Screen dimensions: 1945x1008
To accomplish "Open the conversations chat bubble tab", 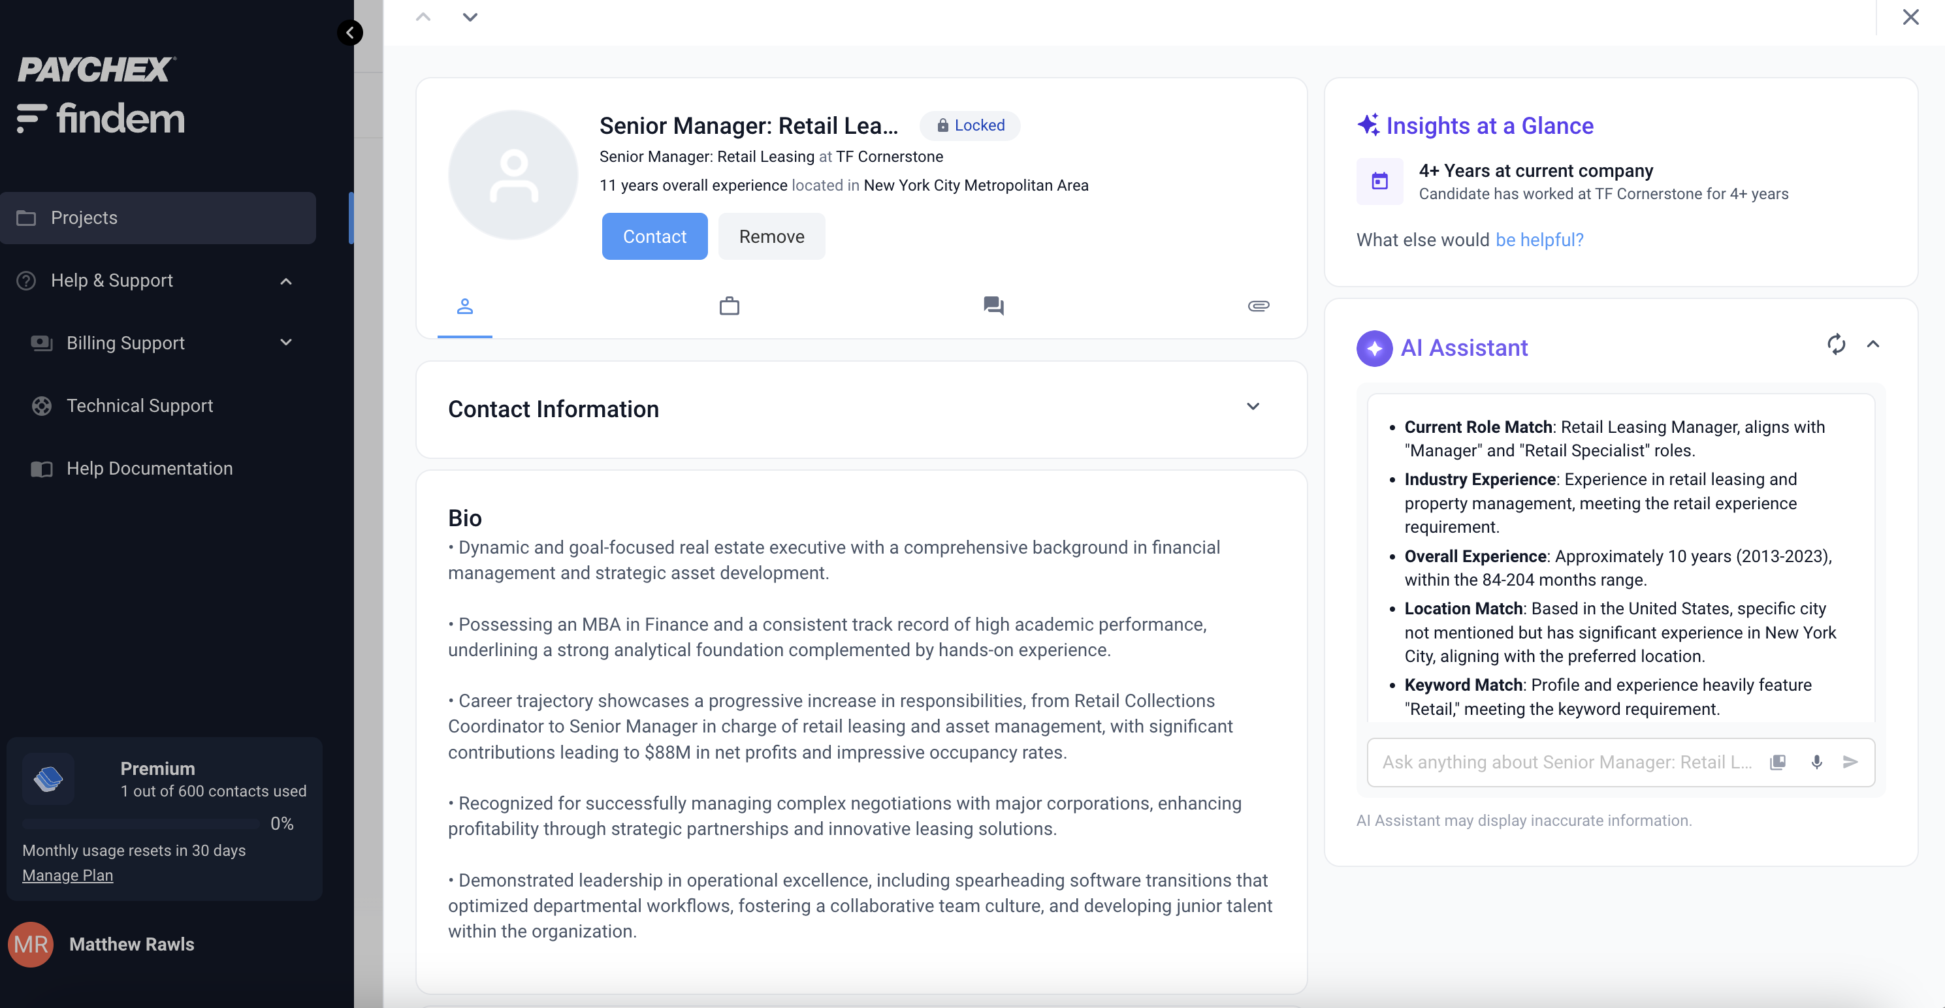I will tap(993, 306).
